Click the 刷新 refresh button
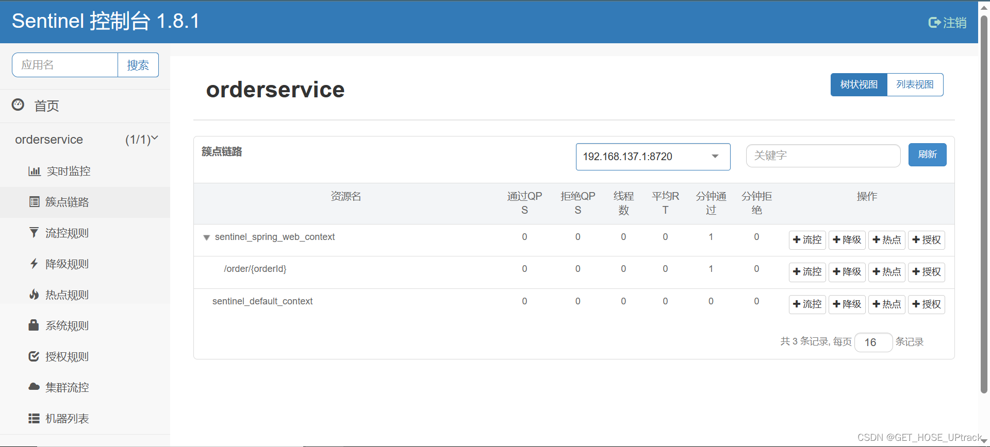The height and width of the screenshot is (447, 990). click(x=927, y=154)
